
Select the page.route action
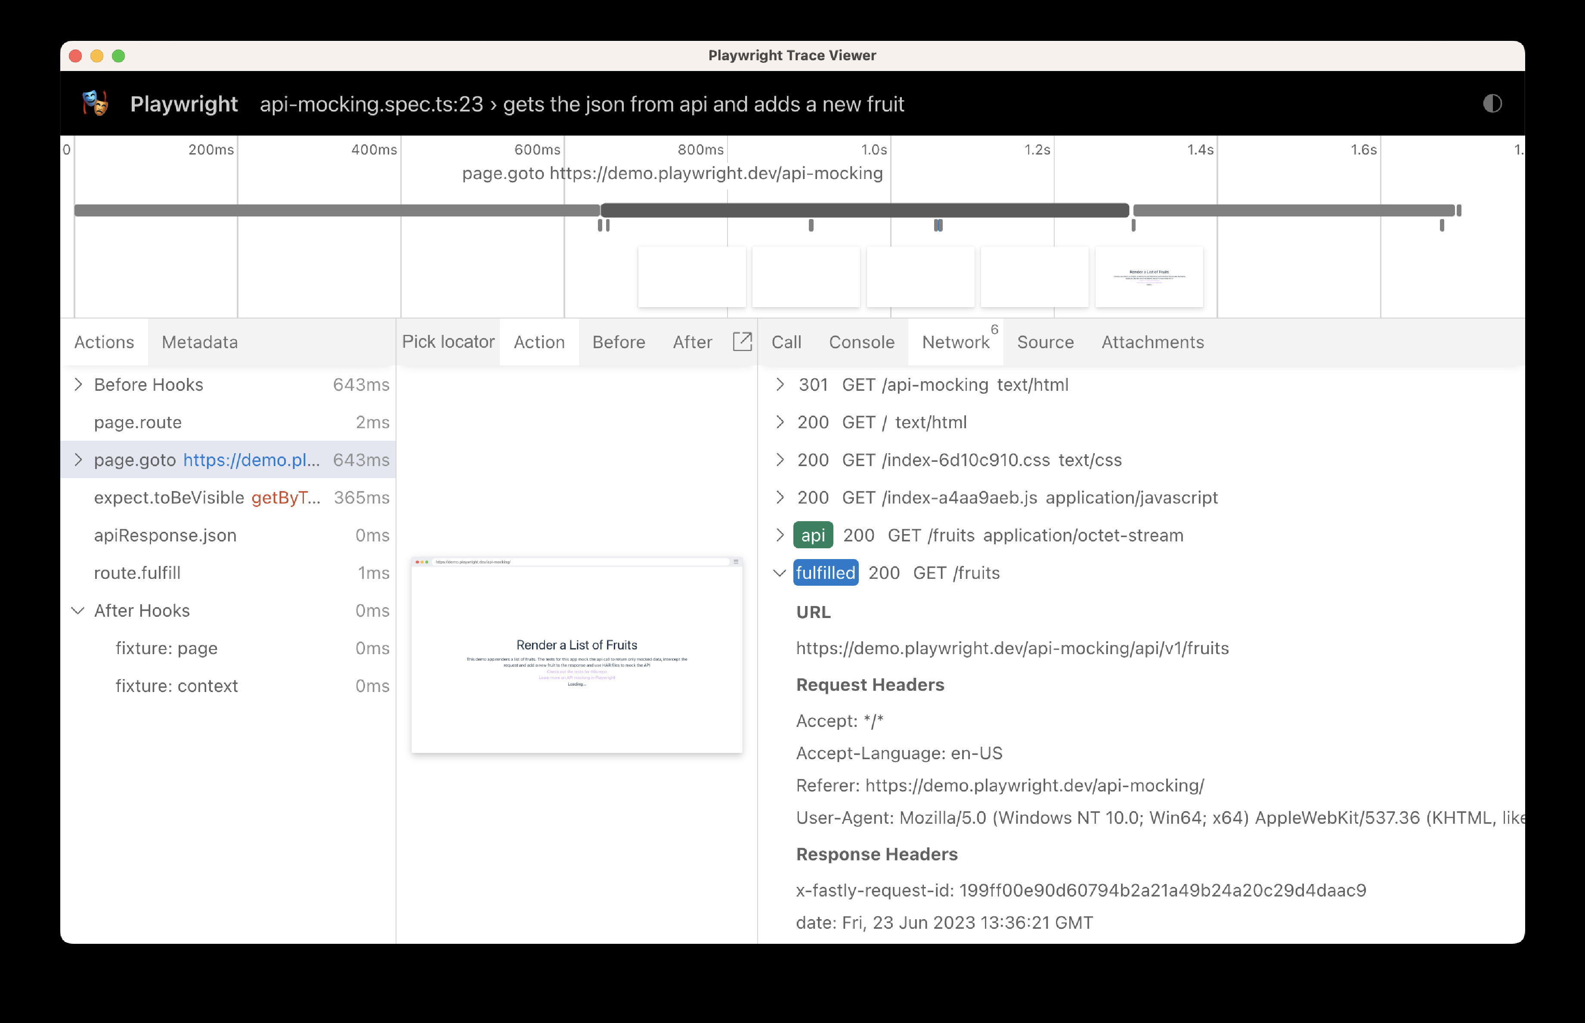click(228, 423)
